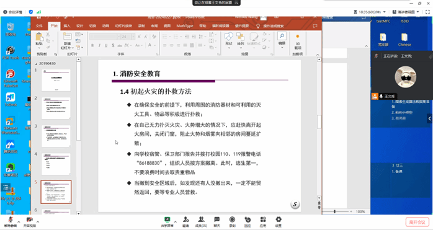Unmute the microphone with 解除静音

[11, 222]
